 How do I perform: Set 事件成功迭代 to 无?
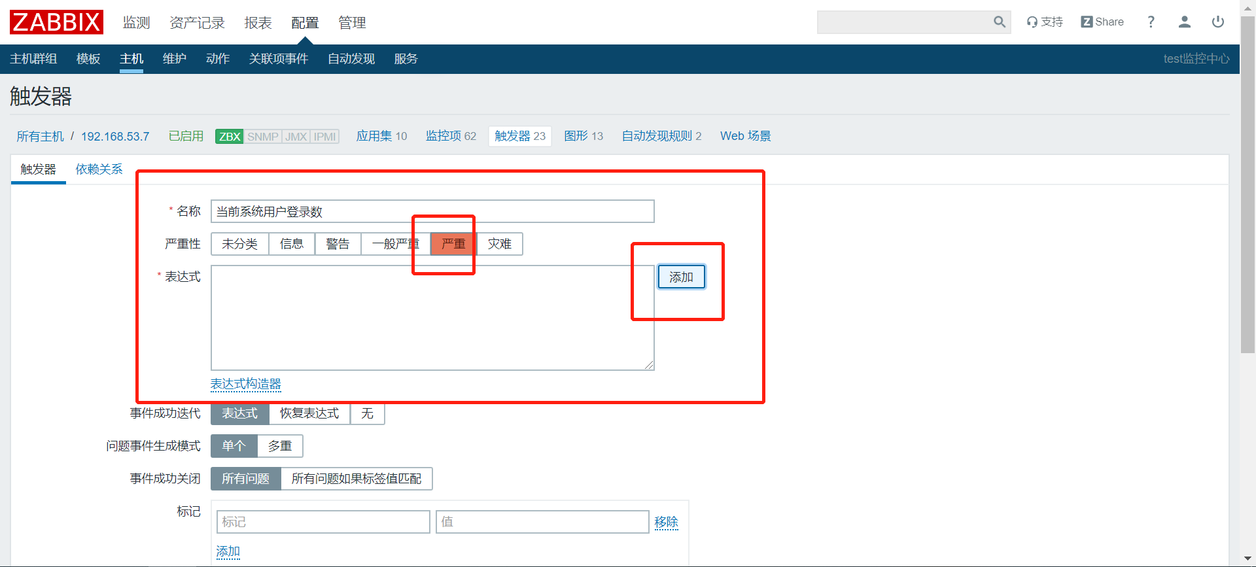pyautogui.click(x=368, y=413)
